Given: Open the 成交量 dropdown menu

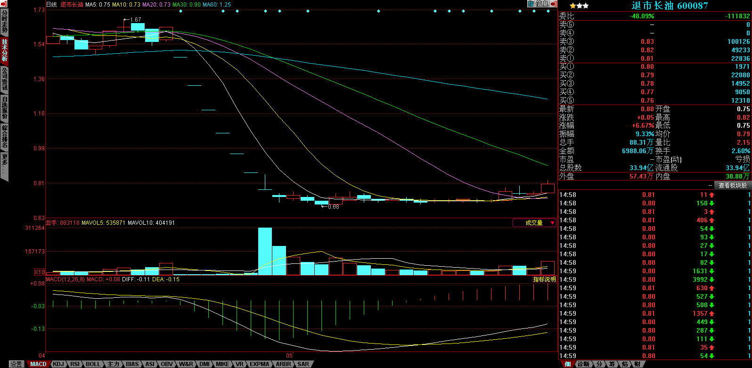Looking at the screenshot, I should pyautogui.click(x=534, y=223).
